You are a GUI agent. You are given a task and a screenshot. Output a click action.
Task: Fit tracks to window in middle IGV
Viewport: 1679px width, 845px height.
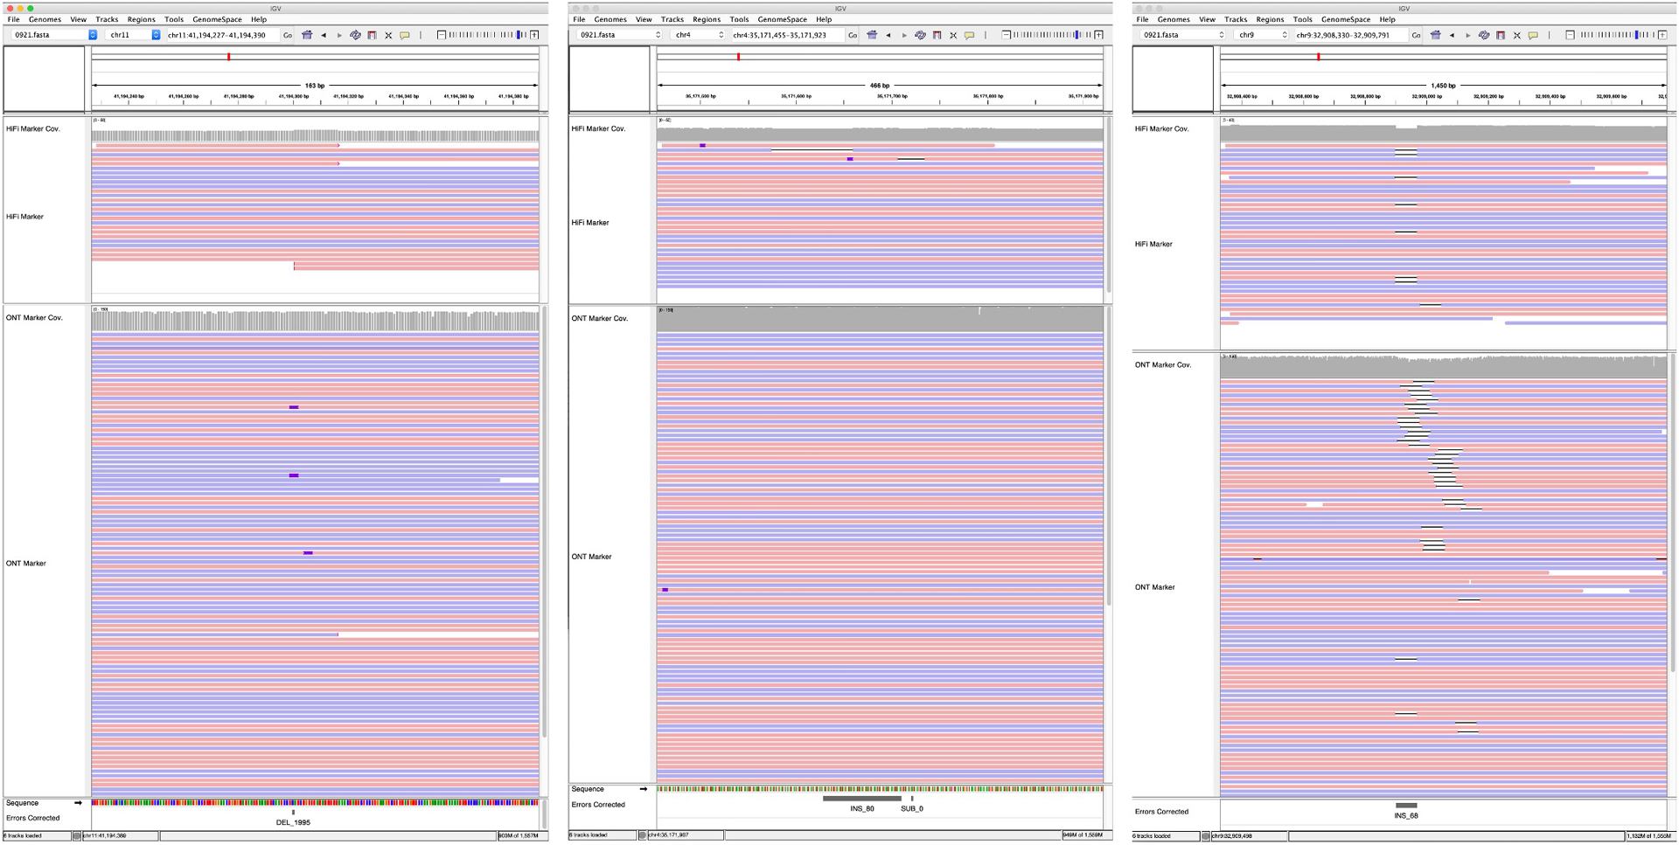coord(953,35)
